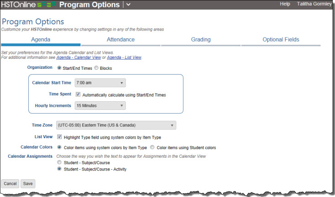Screen dimensions: 335x197
Task: Click the Talitha Gormley user name
Action: 314,4
